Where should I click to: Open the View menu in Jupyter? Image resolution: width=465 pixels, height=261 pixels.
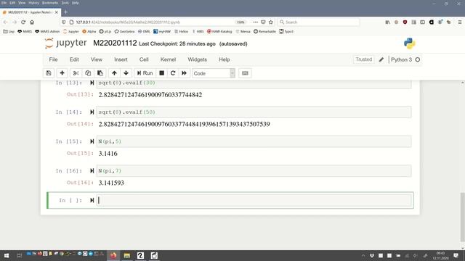(97, 59)
